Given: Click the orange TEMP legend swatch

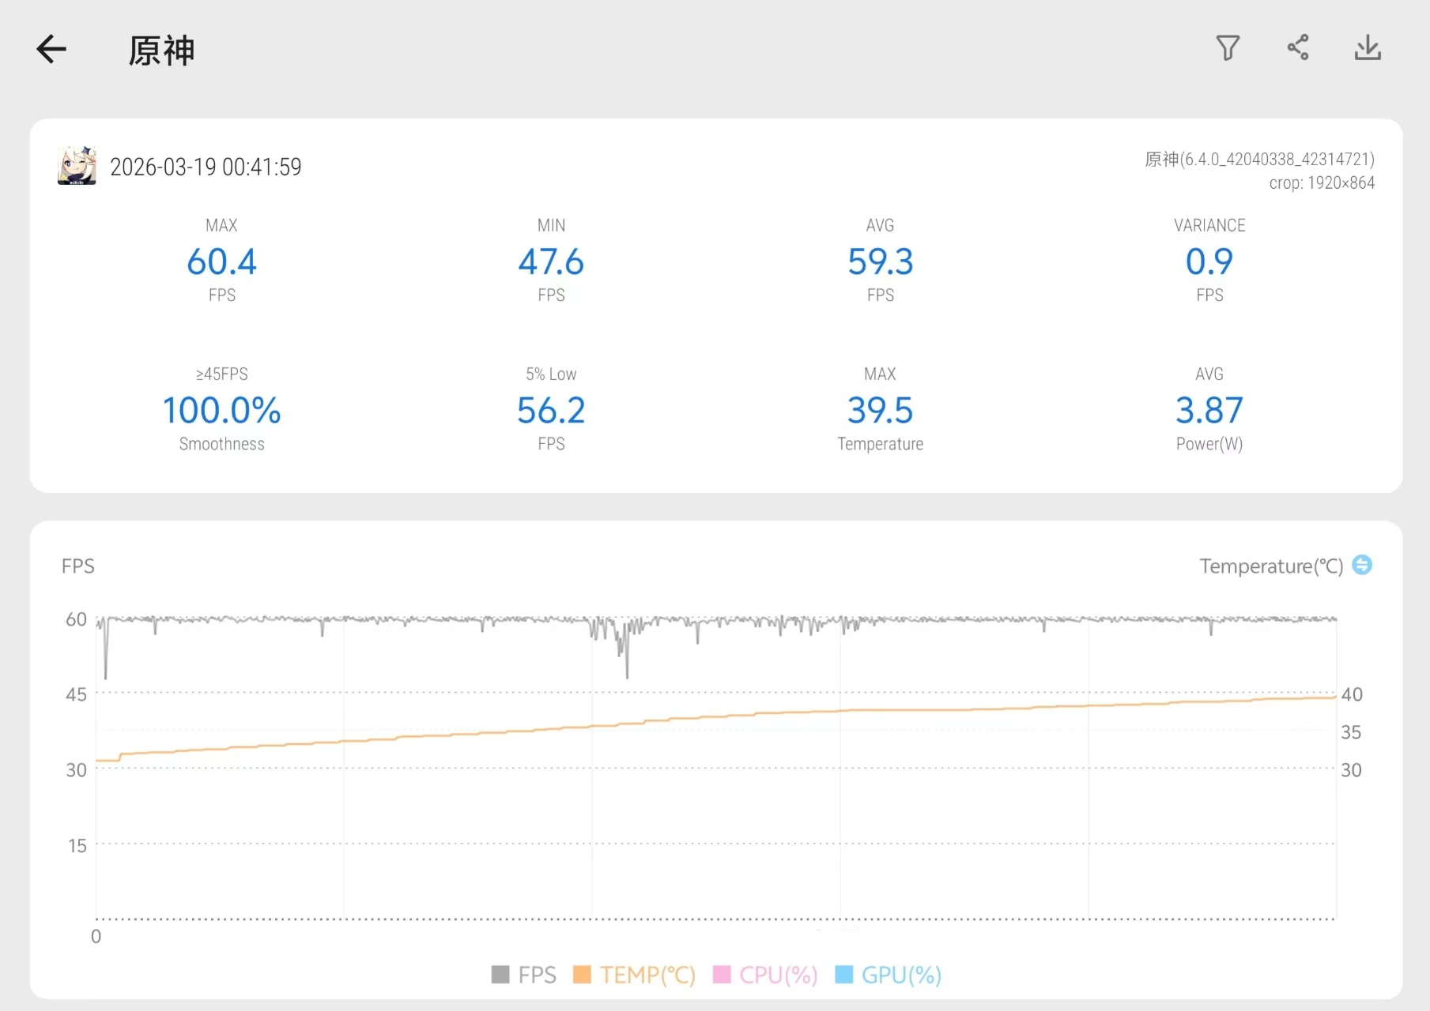Looking at the screenshot, I should coord(582,975).
